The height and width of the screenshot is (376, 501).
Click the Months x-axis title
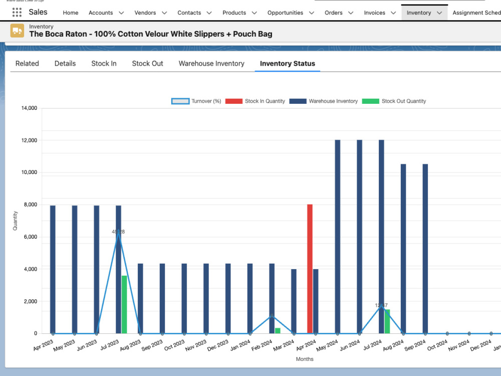click(x=305, y=359)
